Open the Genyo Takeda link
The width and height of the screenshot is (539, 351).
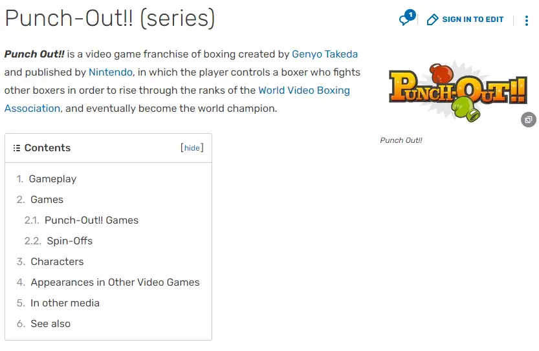click(325, 54)
